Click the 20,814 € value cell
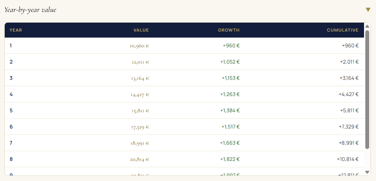The image size is (376, 181). coord(140,159)
